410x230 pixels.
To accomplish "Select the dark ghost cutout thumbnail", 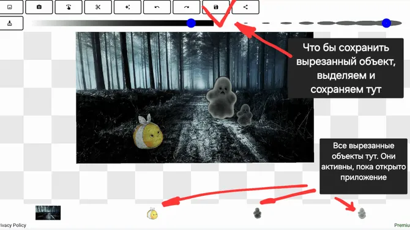I will (257, 213).
